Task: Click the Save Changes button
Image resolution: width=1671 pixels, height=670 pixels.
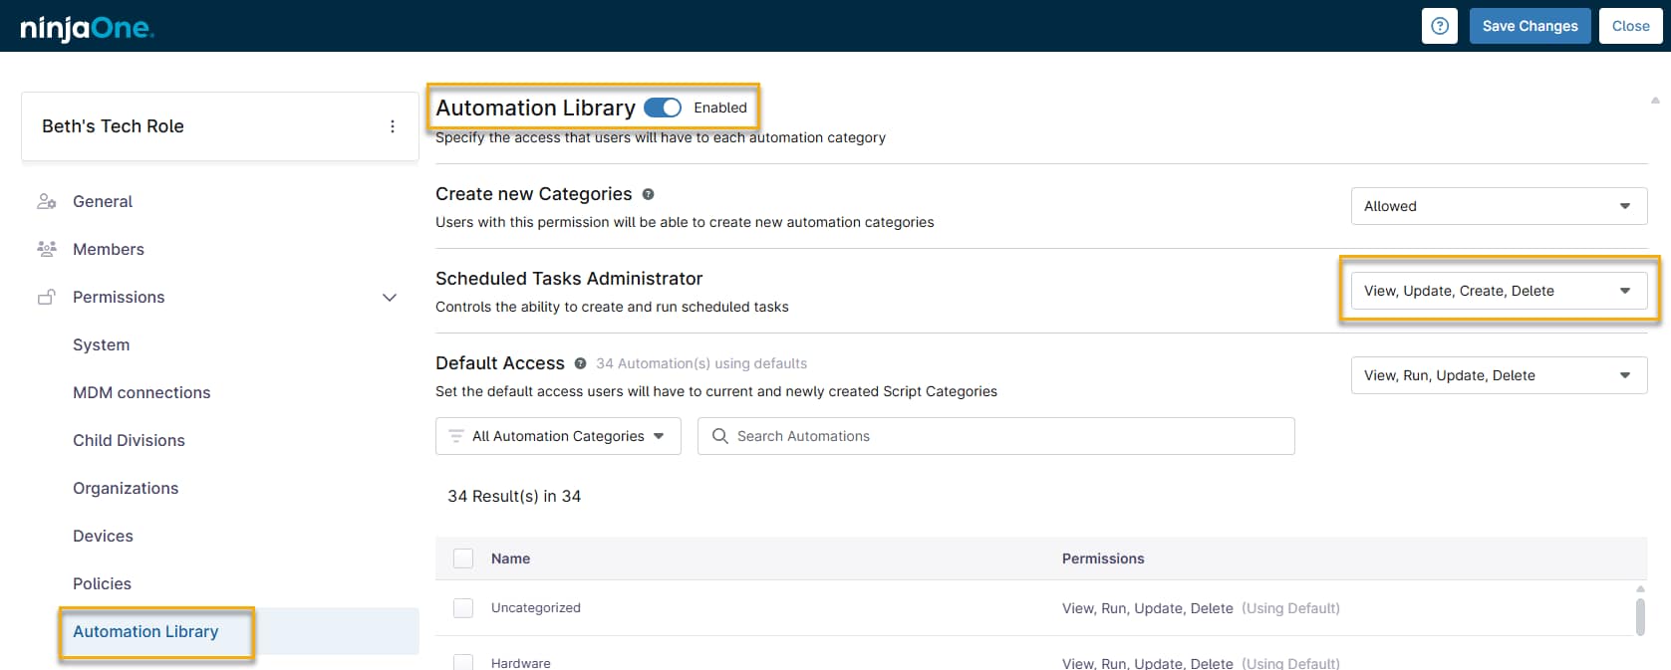Action: [x=1530, y=26]
